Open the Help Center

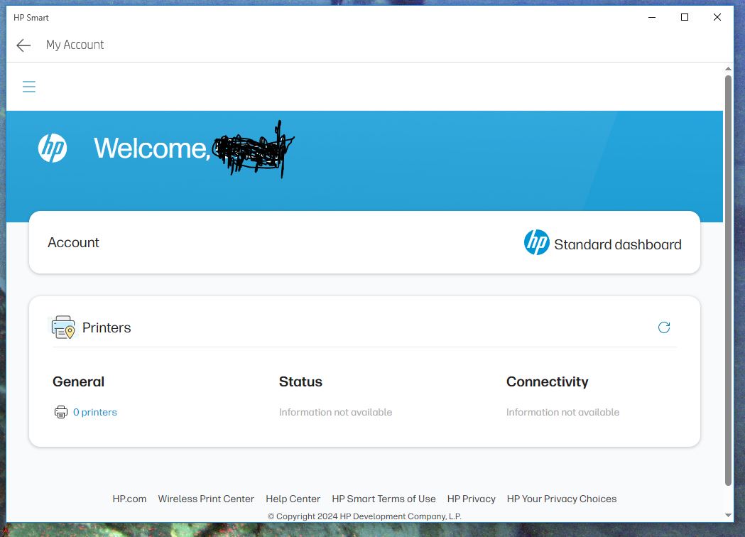click(293, 499)
